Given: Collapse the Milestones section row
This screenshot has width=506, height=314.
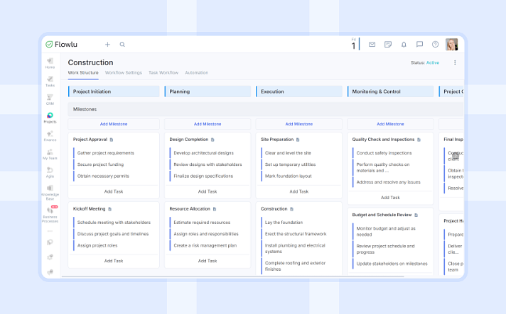Looking at the screenshot, I should (266, 109).
